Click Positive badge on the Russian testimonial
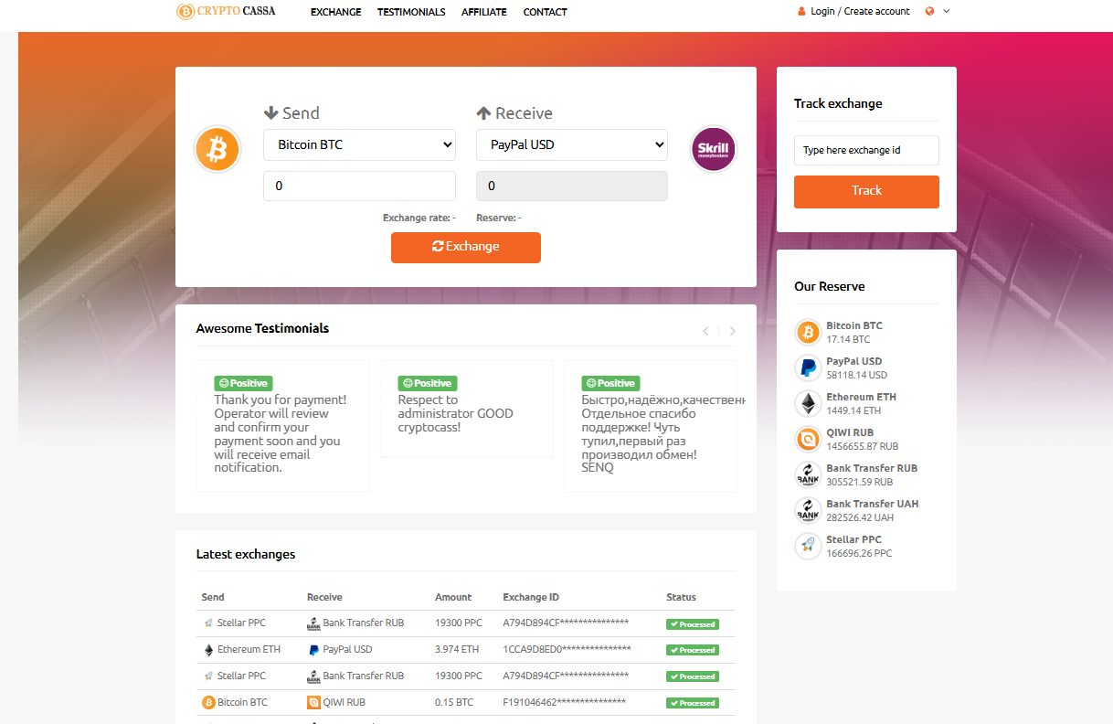The height and width of the screenshot is (724, 1113). point(610,383)
